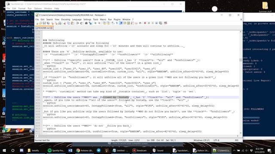Viewport: 275px width, 154px height.
Task: Open the Encoding menu
Action: pos(66,19)
